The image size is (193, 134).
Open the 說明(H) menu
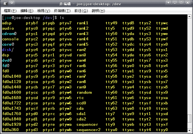[98, 11]
